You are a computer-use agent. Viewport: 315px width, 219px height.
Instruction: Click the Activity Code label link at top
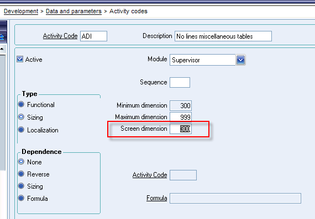pyautogui.click(x=60, y=36)
